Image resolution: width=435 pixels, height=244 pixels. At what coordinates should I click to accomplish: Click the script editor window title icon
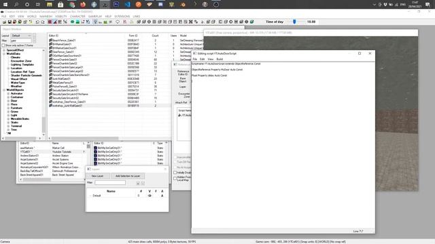click(195, 54)
